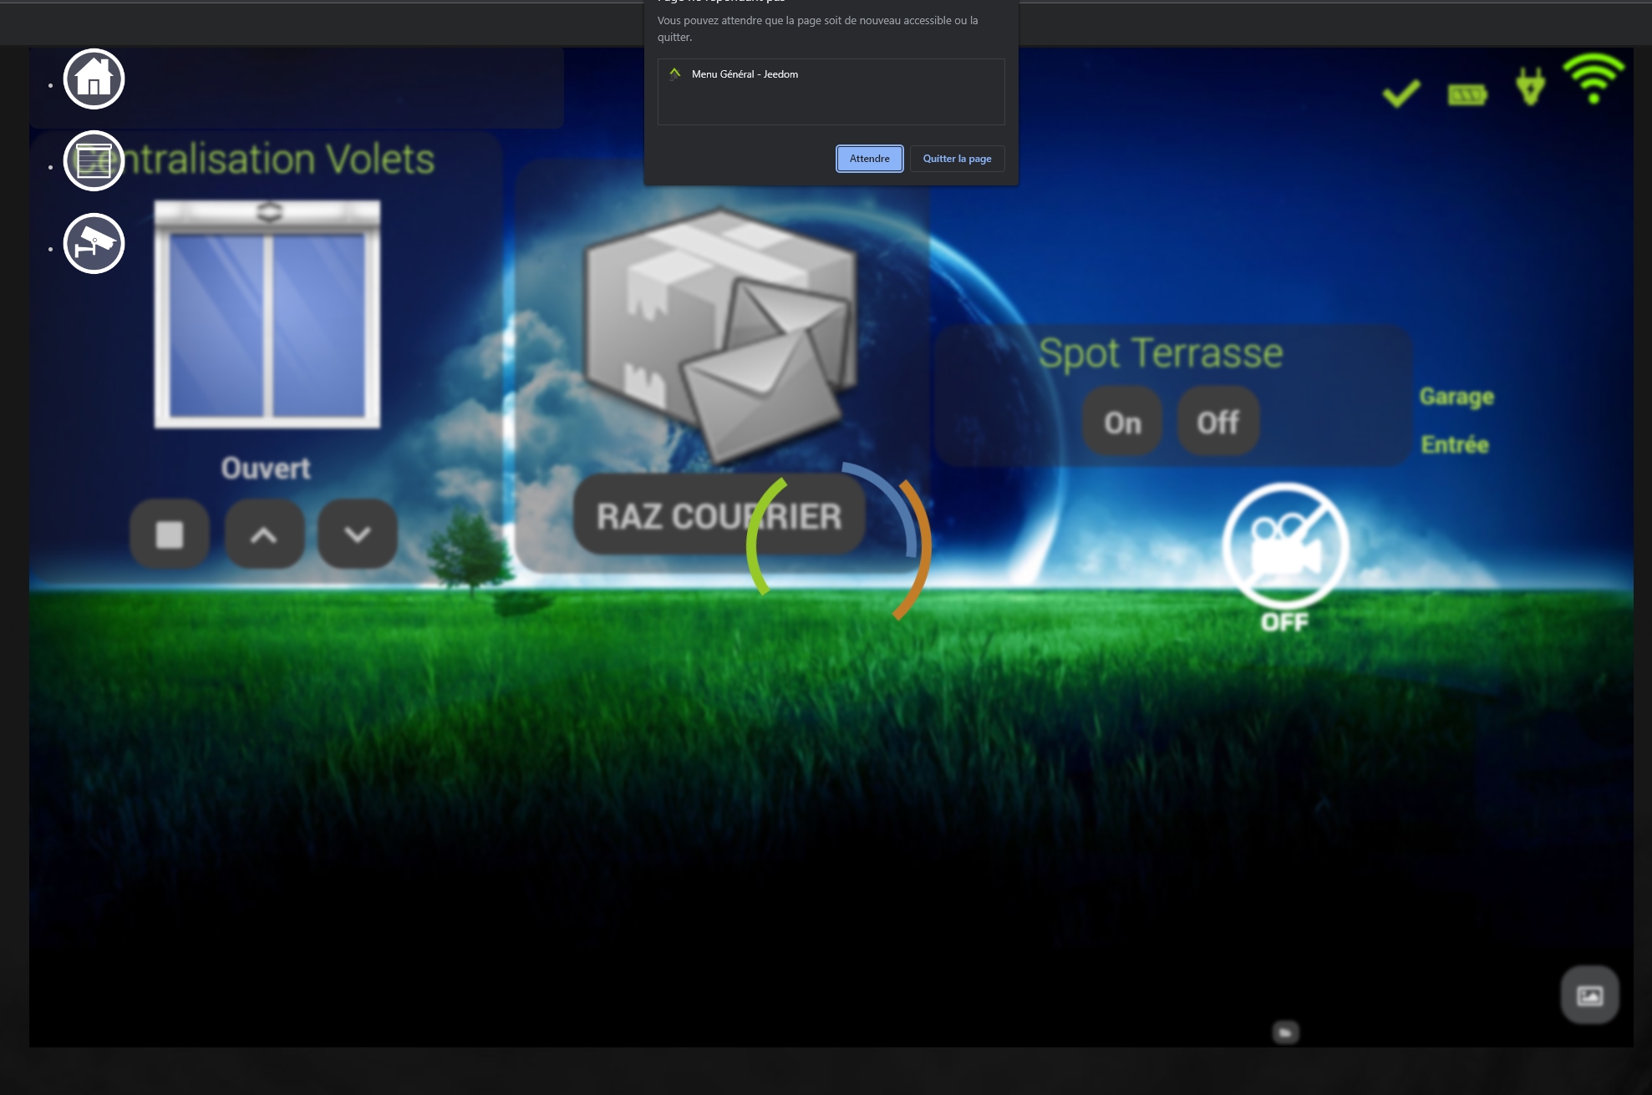Open the shutters menu icon
1652x1095 pixels.
[x=94, y=160]
